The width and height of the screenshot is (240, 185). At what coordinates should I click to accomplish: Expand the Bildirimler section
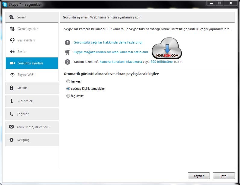[x=32, y=101]
